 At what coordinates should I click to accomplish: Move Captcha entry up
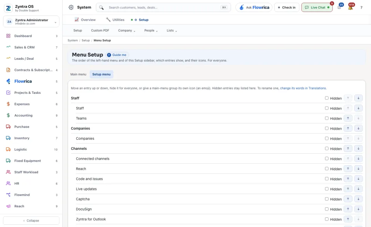[x=348, y=199]
